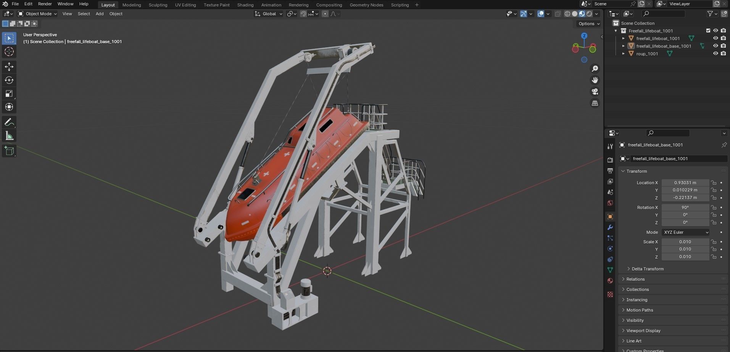The image size is (730, 352).
Task: Click the Location X value field
Action: 685,183
